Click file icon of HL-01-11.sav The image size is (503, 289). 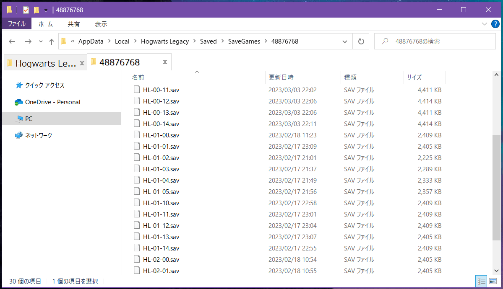[137, 214]
